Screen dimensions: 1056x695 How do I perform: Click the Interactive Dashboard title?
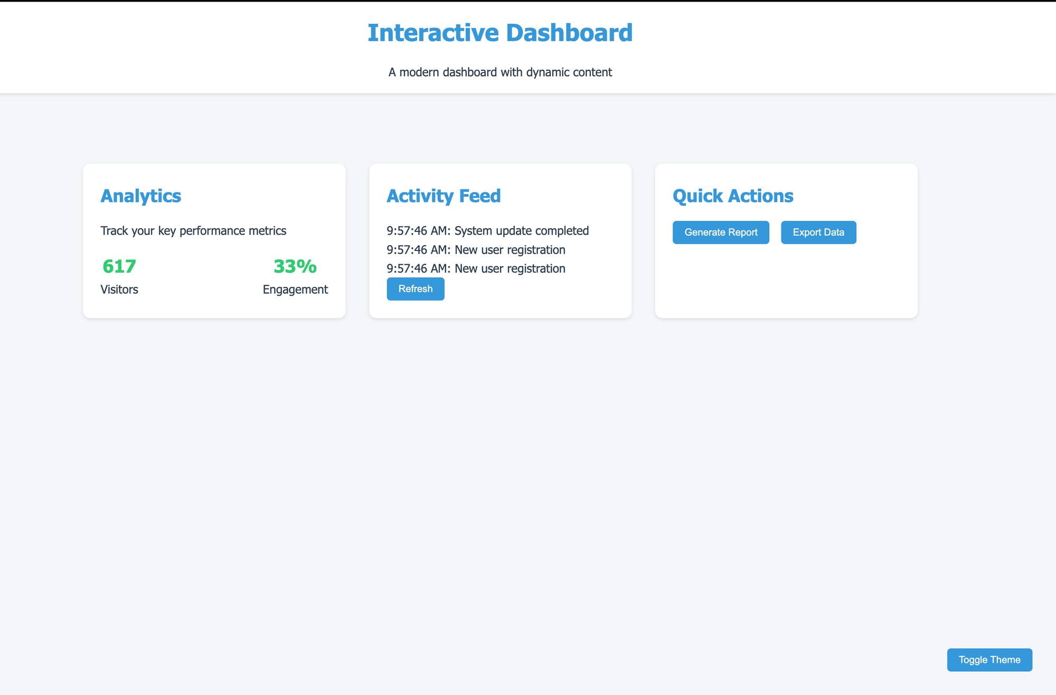[x=501, y=32]
